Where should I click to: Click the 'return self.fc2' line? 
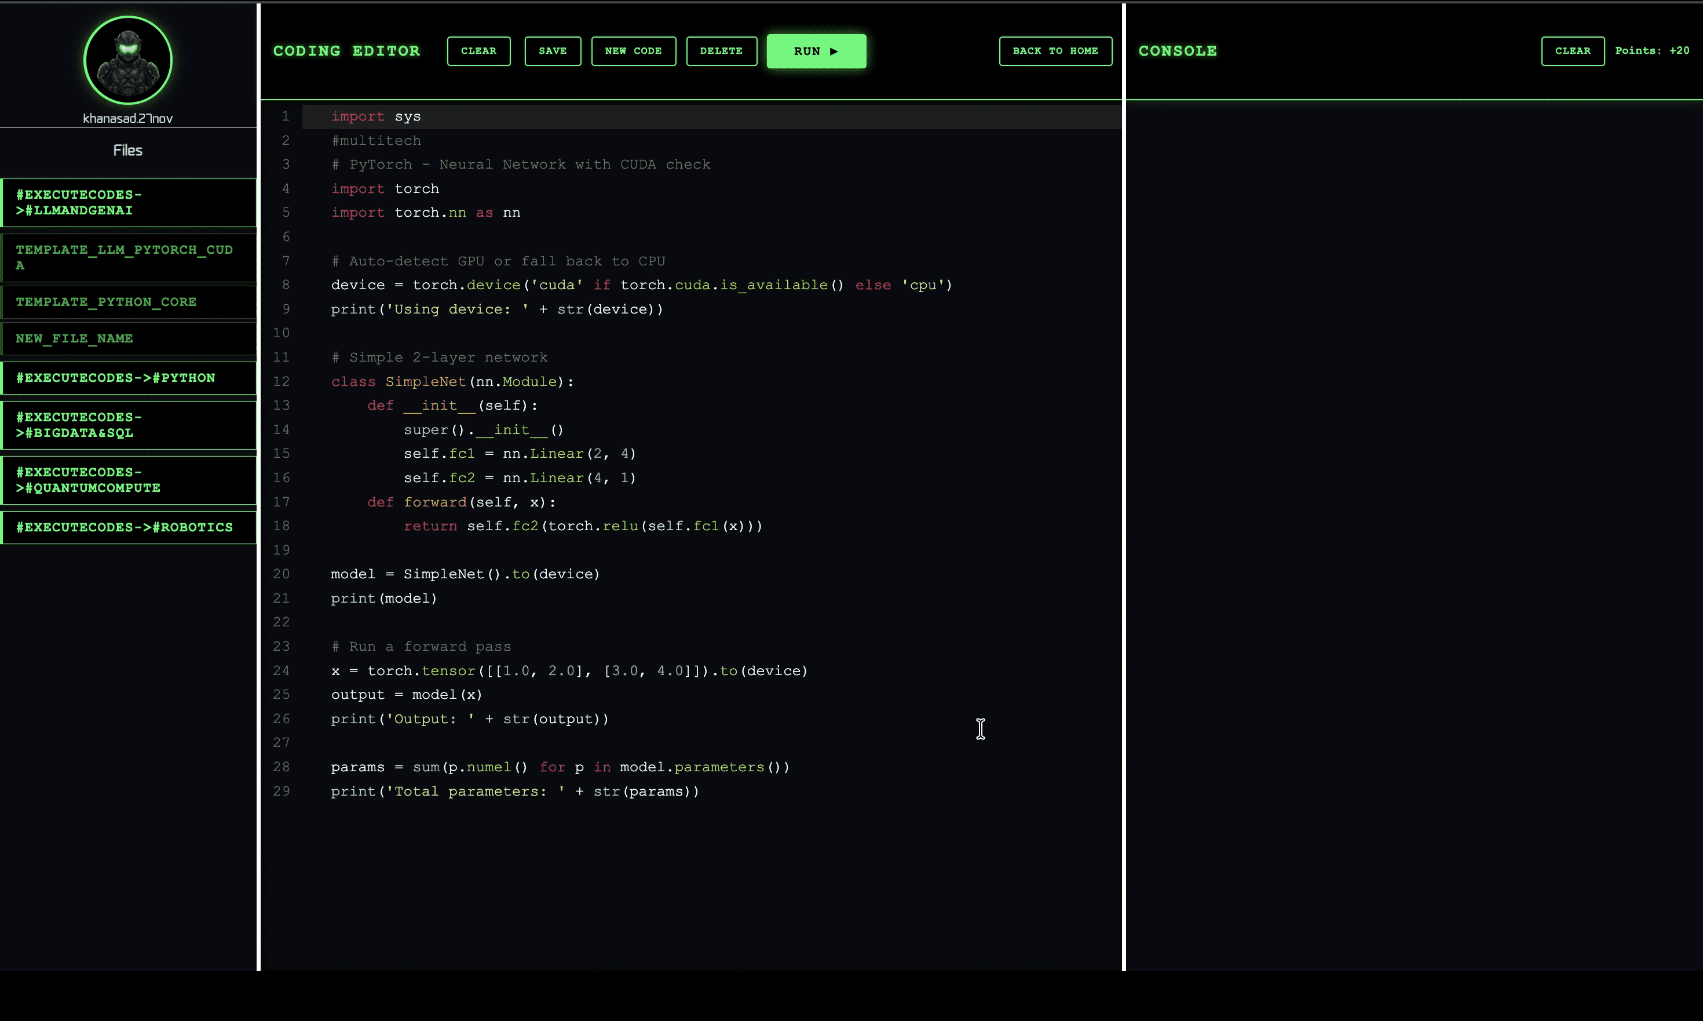tap(583, 526)
